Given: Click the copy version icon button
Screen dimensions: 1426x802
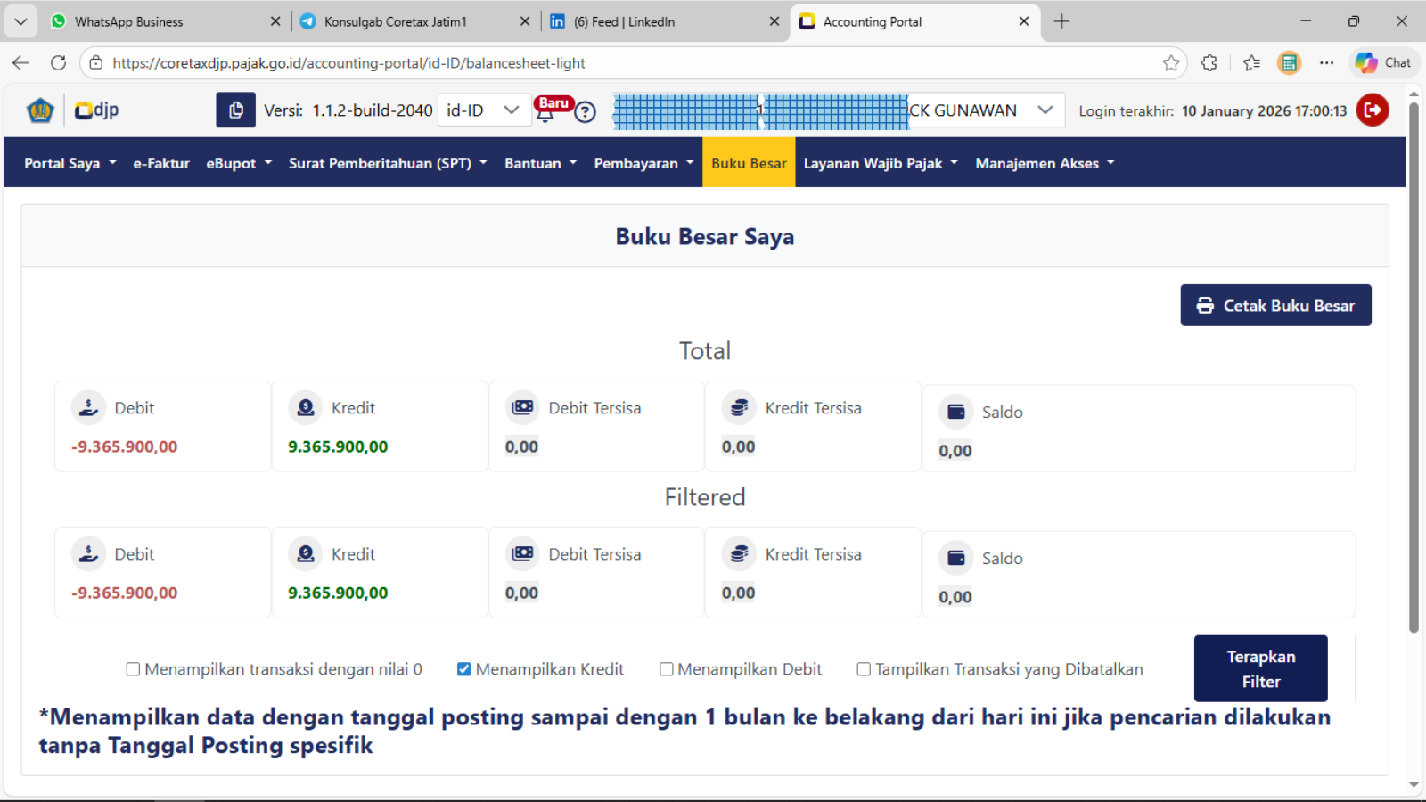Looking at the screenshot, I should (235, 110).
